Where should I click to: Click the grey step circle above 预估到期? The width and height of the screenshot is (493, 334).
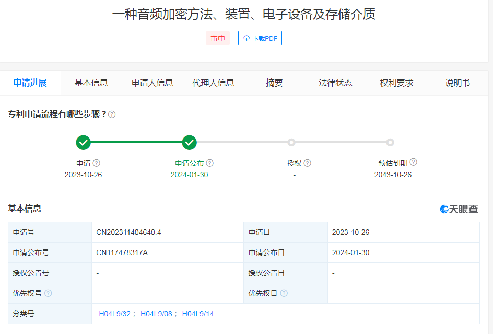click(390, 142)
